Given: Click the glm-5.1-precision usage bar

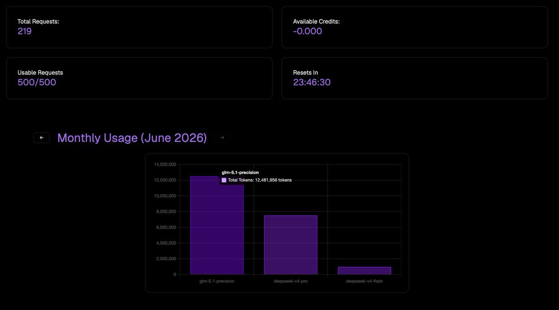Looking at the screenshot, I should tap(217, 225).
